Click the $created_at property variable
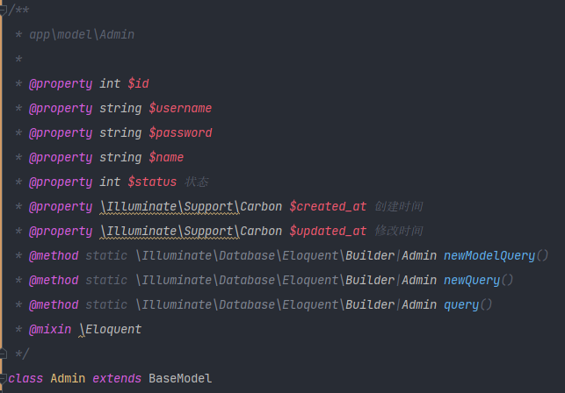Screen dimensions: 565x393 click(328, 206)
